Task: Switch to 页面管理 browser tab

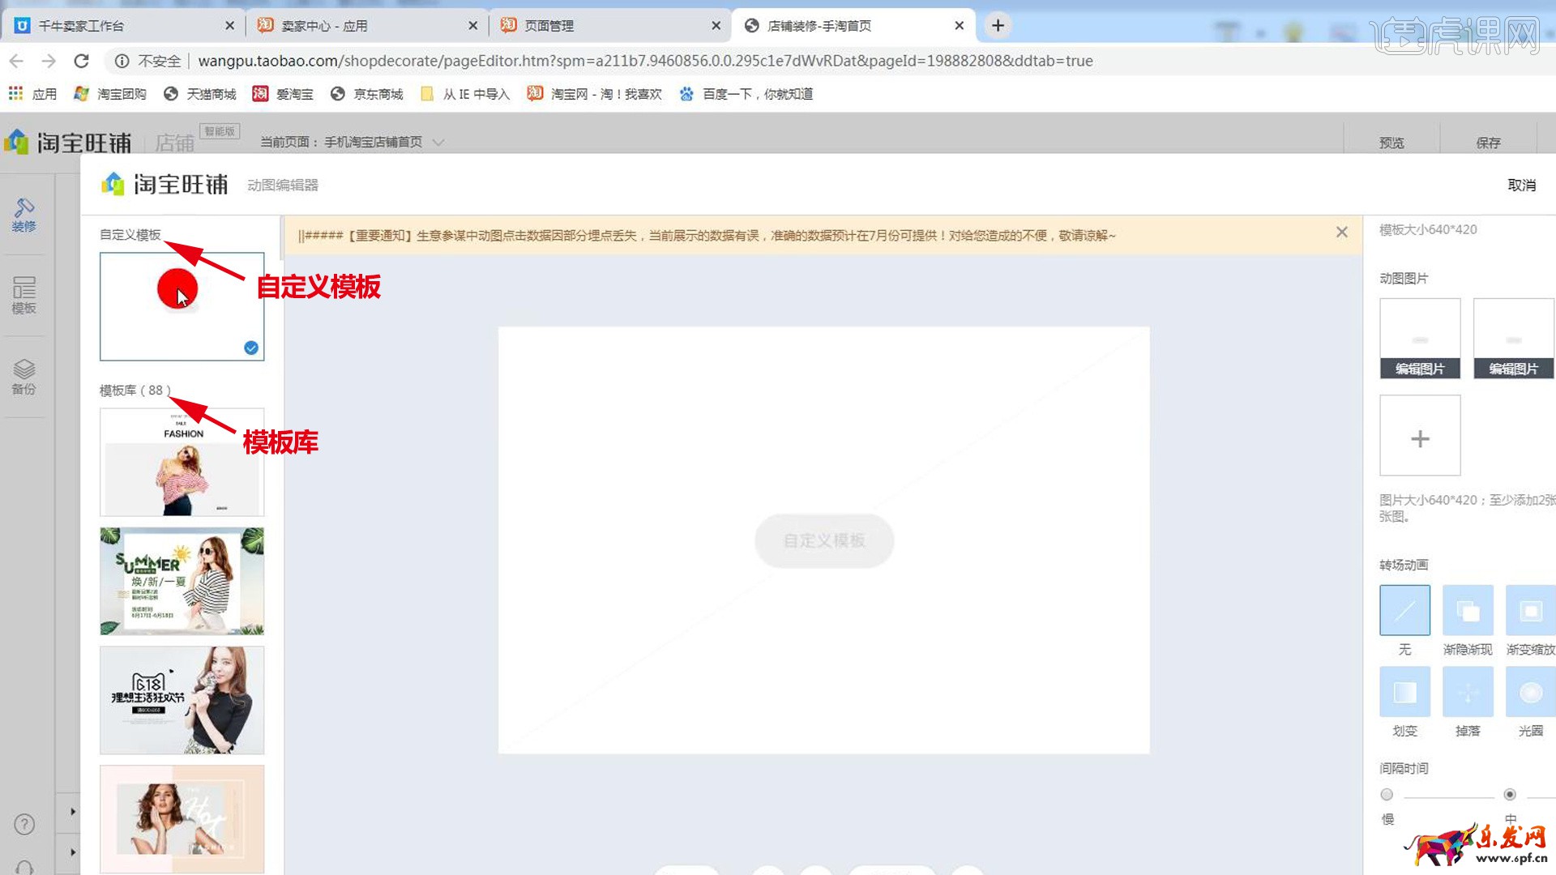Action: point(549,26)
